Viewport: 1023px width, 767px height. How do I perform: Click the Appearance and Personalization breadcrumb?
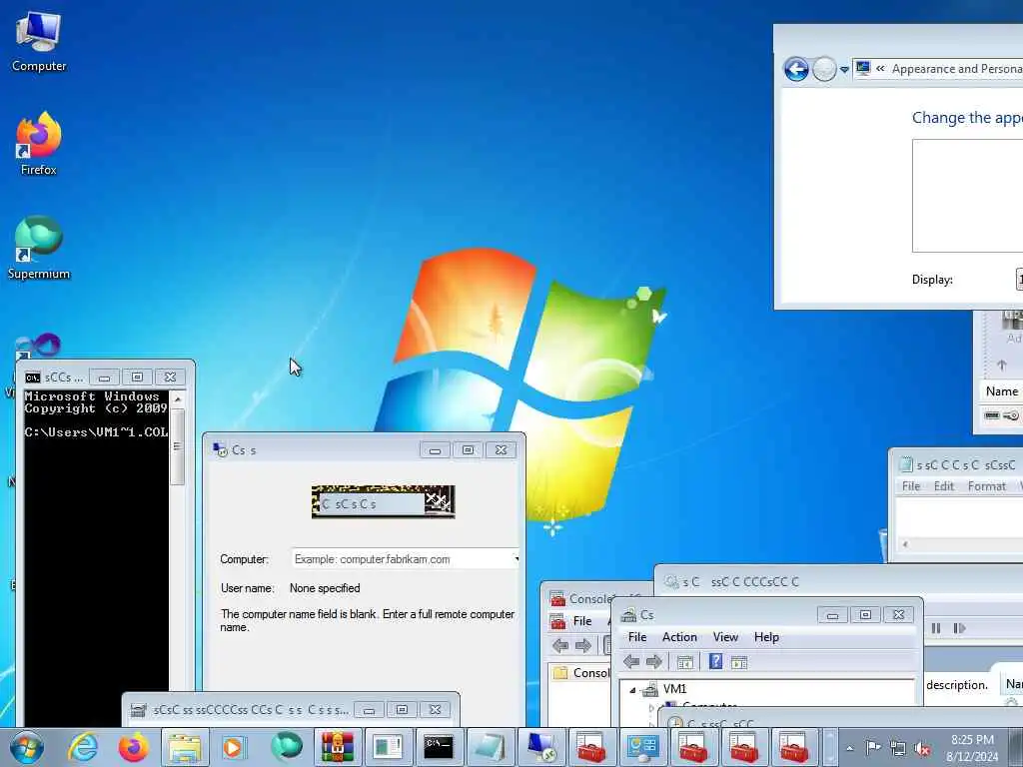coord(956,69)
